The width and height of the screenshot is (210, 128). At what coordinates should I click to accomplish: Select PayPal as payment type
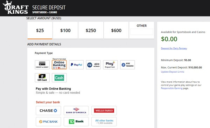click(x=76, y=65)
